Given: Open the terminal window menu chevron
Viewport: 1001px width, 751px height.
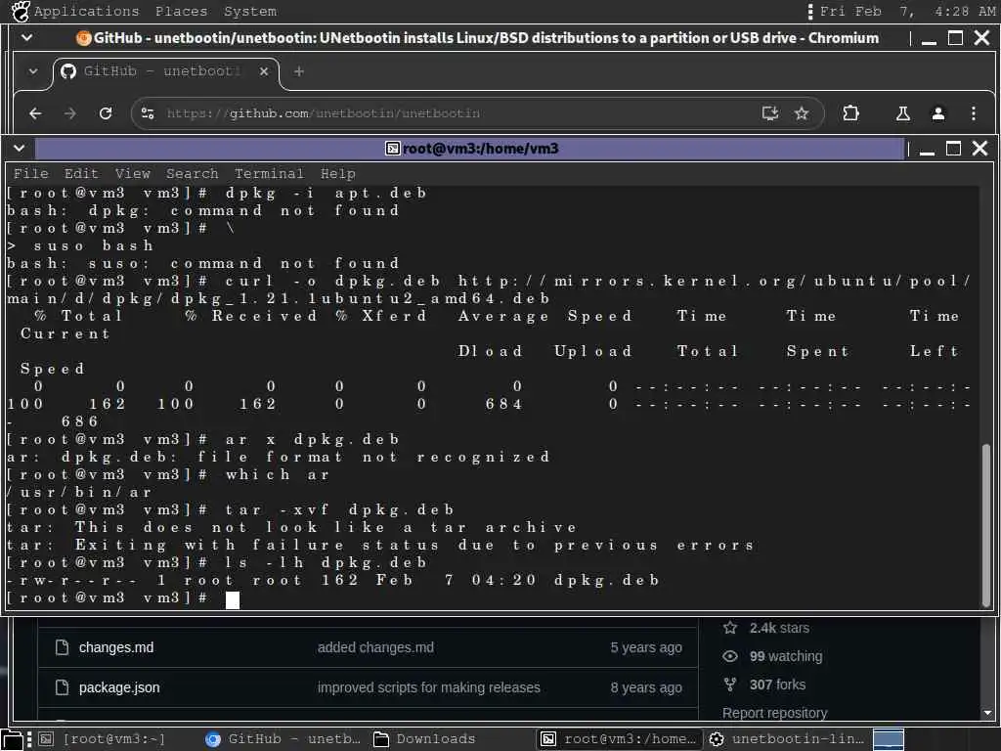Looking at the screenshot, I should coord(20,149).
